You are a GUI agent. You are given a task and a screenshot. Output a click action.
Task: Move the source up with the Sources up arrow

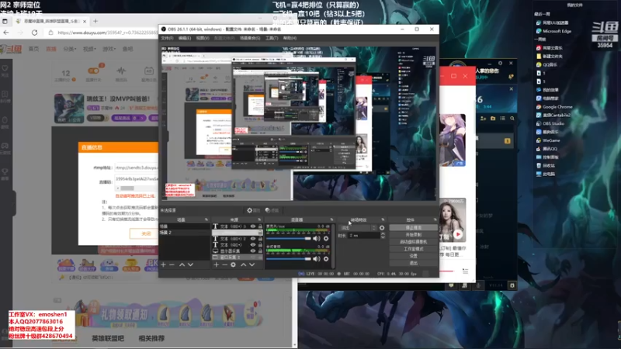[243, 264]
